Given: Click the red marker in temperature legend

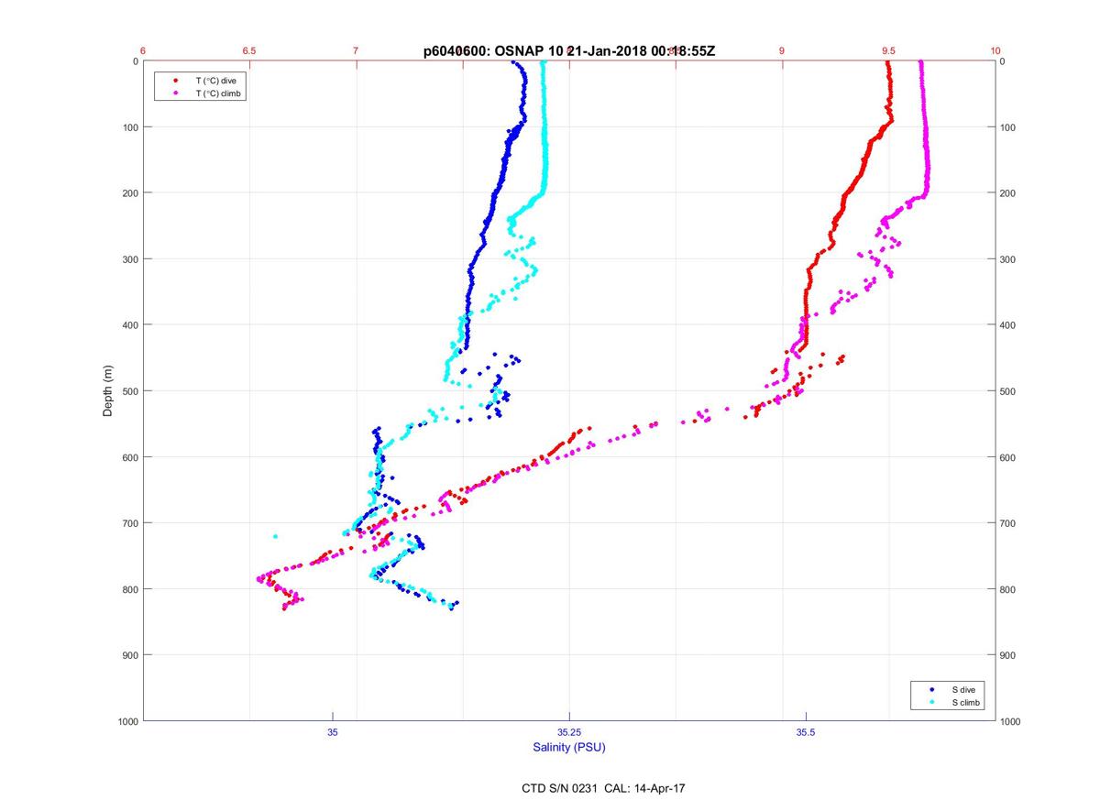Looking at the screenshot, I should tap(174, 81).
